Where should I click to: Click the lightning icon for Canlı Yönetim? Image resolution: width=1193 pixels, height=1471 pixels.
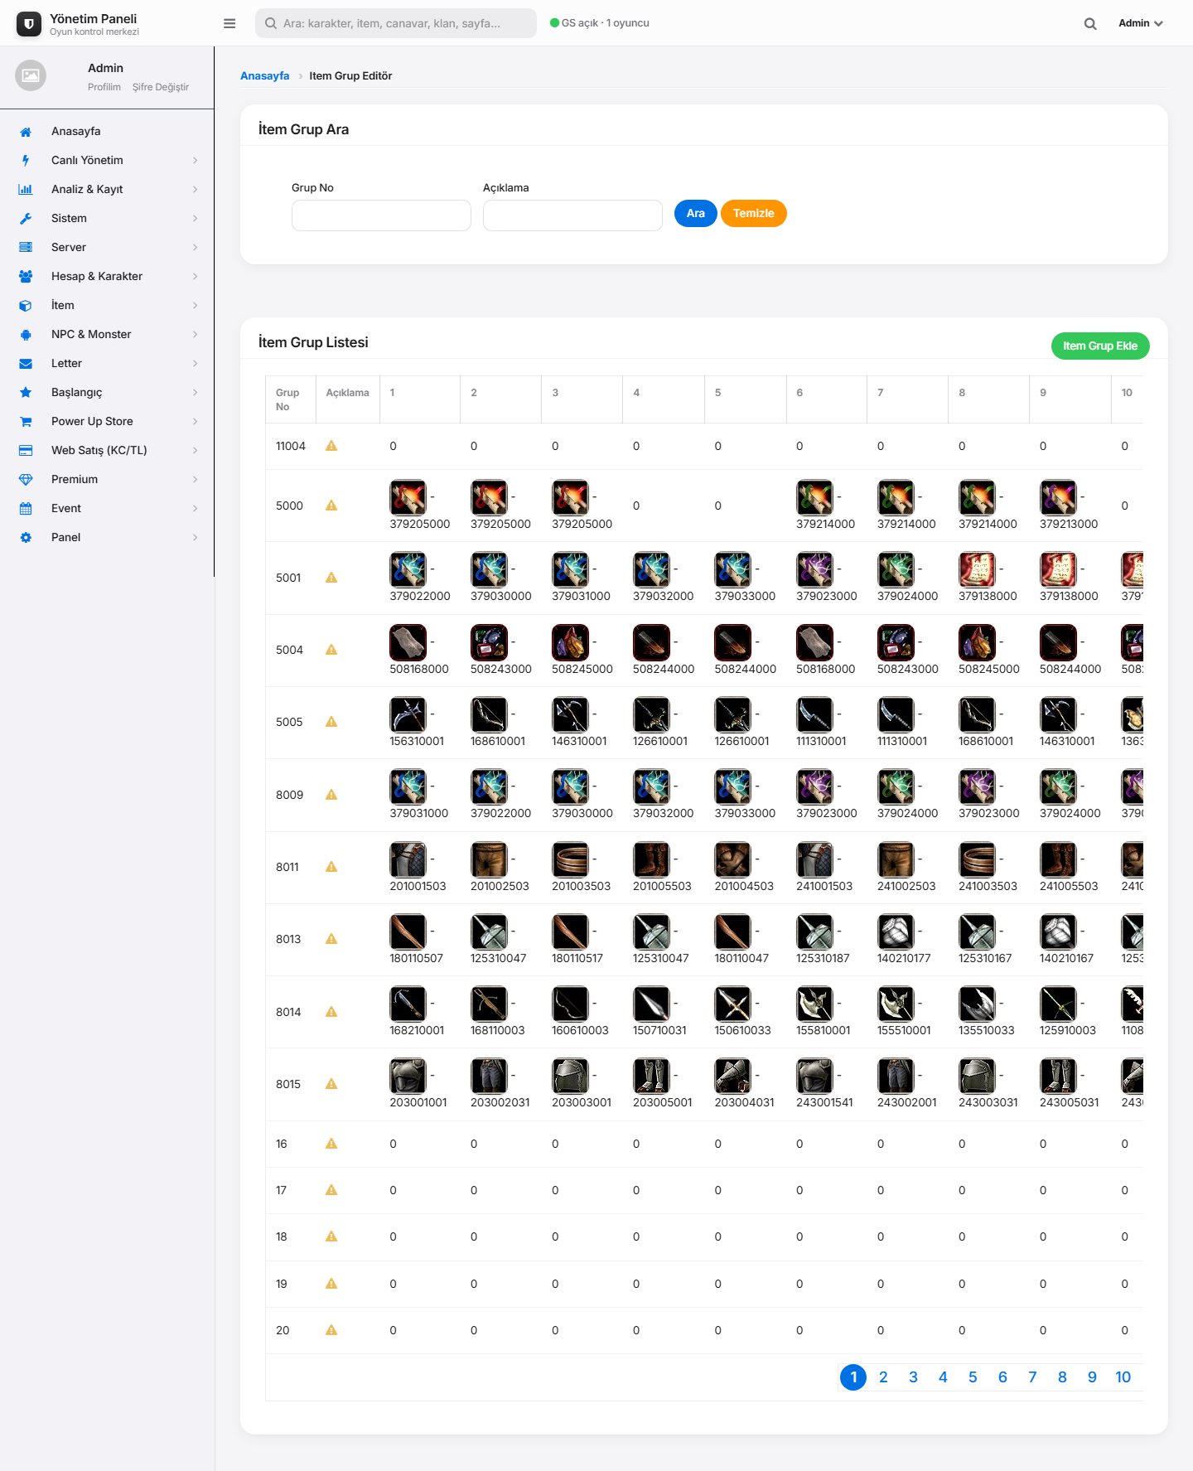tap(26, 161)
